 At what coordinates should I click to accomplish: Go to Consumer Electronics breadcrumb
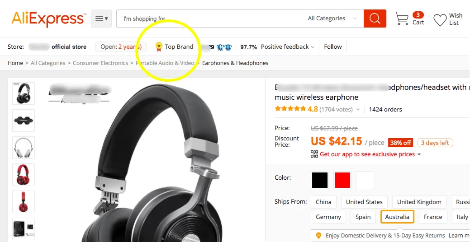[x=100, y=63]
